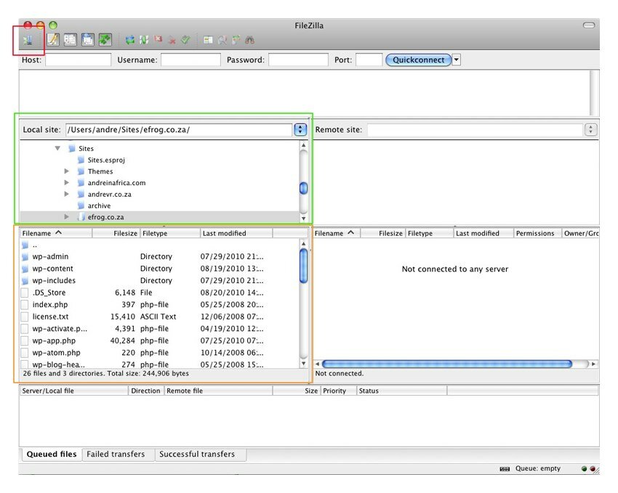Image resolution: width=618 pixels, height=493 pixels.
Task: Open the Site Manager
Action: [28, 40]
